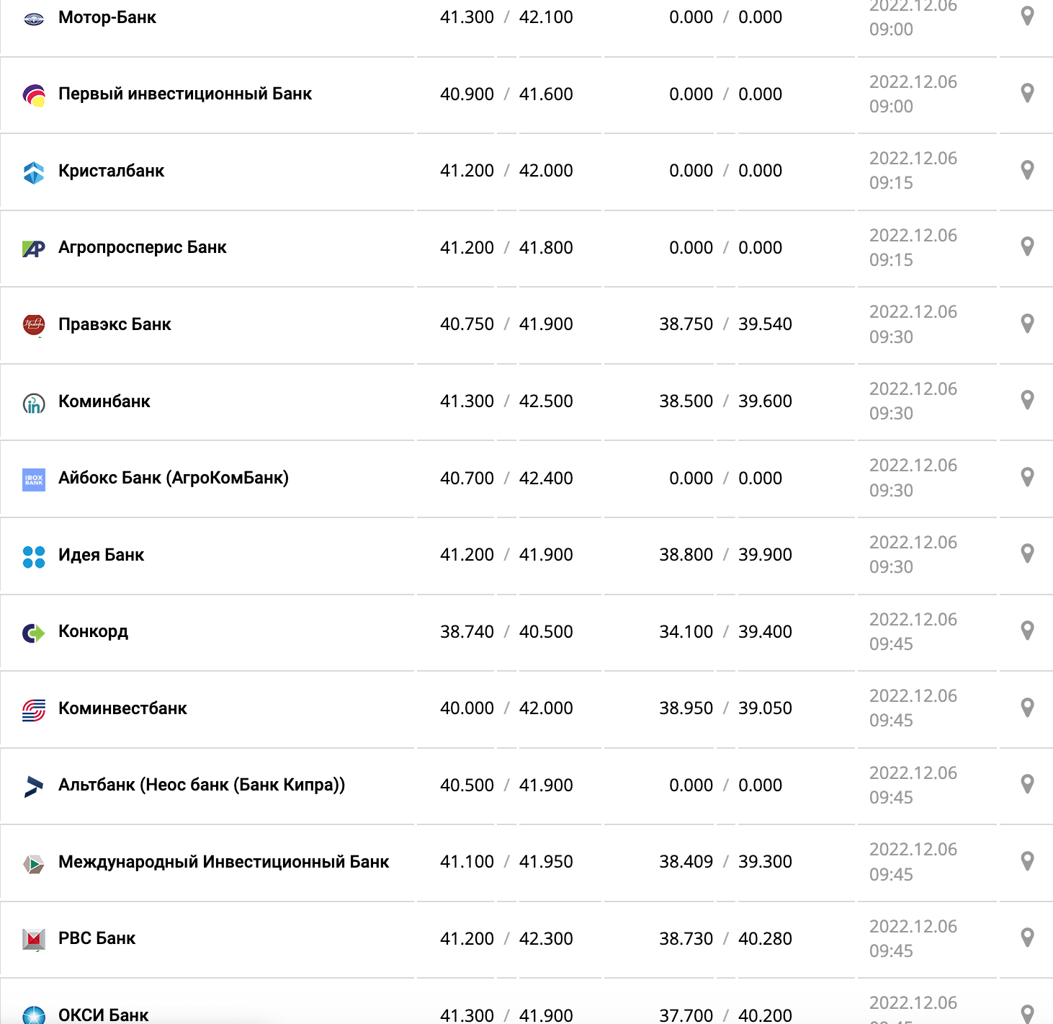Click Правэкс Банк rate 40.750 / 41.900

[x=506, y=324]
